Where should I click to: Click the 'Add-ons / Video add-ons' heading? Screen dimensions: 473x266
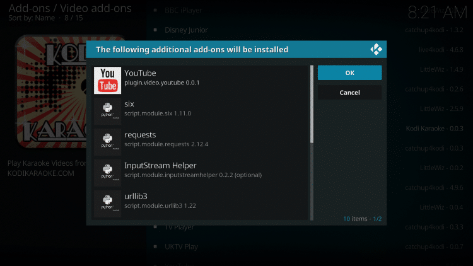tap(70, 8)
